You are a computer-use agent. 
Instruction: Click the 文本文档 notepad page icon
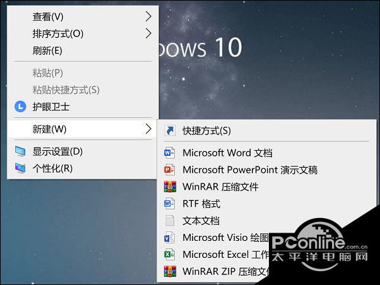pyautogui.click(x=169, y=221)
